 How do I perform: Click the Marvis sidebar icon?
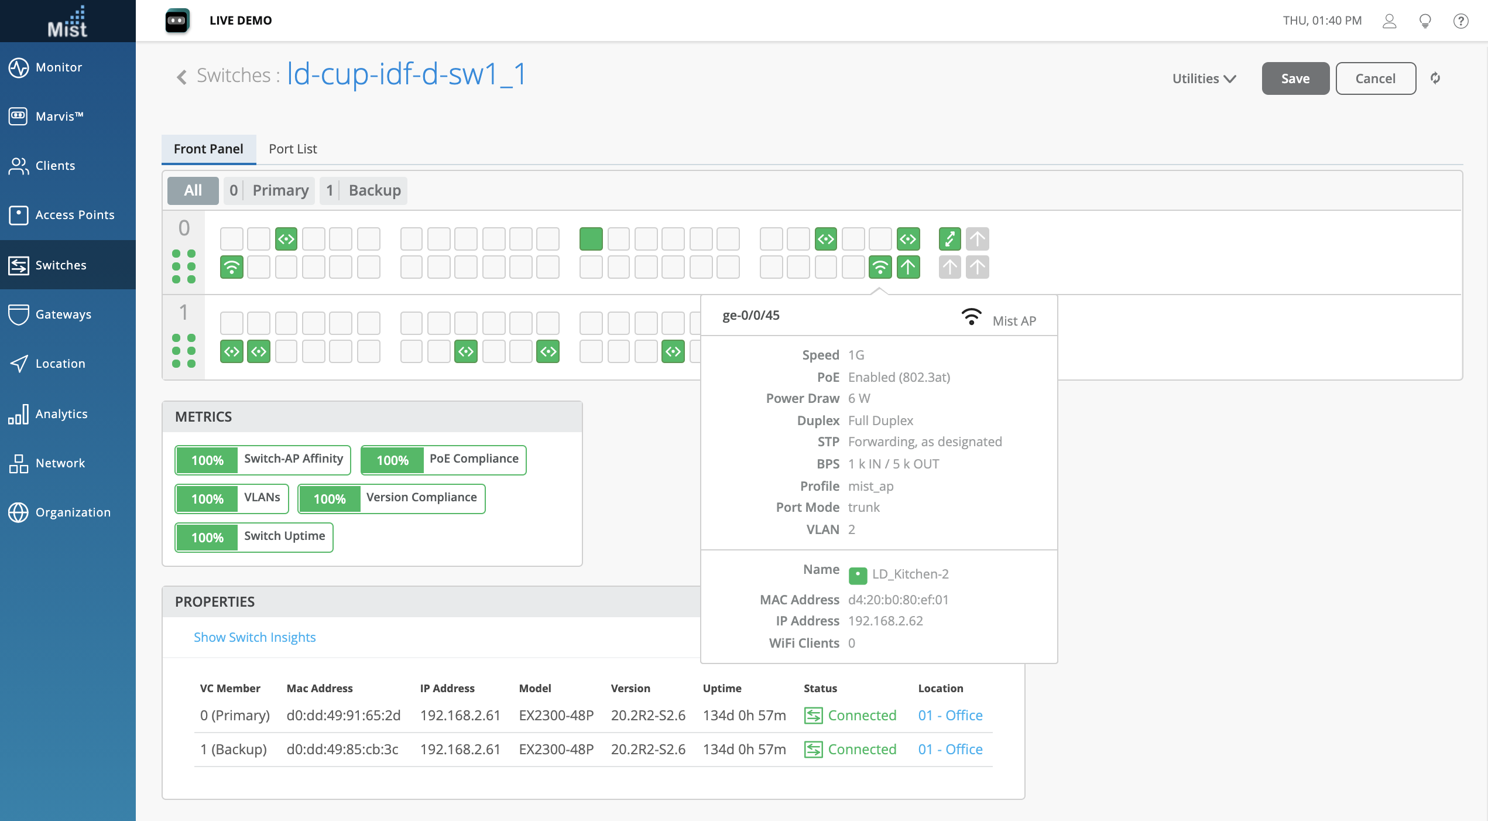(18, 116)
